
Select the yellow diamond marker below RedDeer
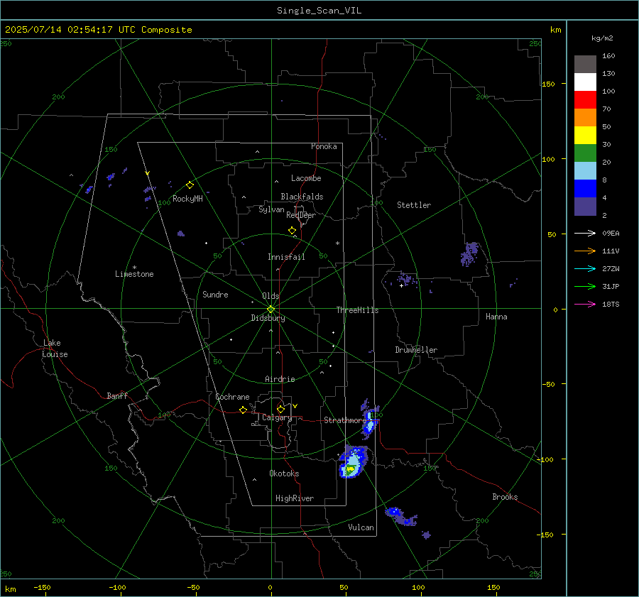[x=293, y=231]
